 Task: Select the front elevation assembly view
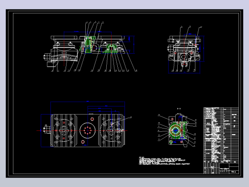pyautogui.click(x=90, y=47)
